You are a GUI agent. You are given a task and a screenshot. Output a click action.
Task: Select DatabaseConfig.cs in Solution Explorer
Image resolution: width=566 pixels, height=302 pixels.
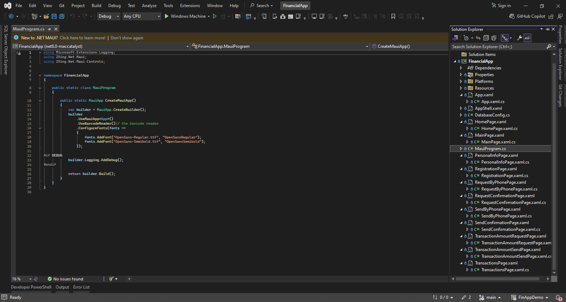tap(492, 115)
